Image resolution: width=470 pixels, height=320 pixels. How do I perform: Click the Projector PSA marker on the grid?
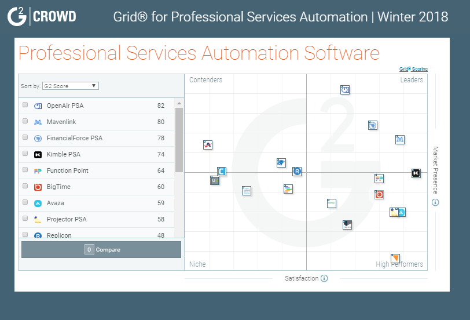pos(394,212)
